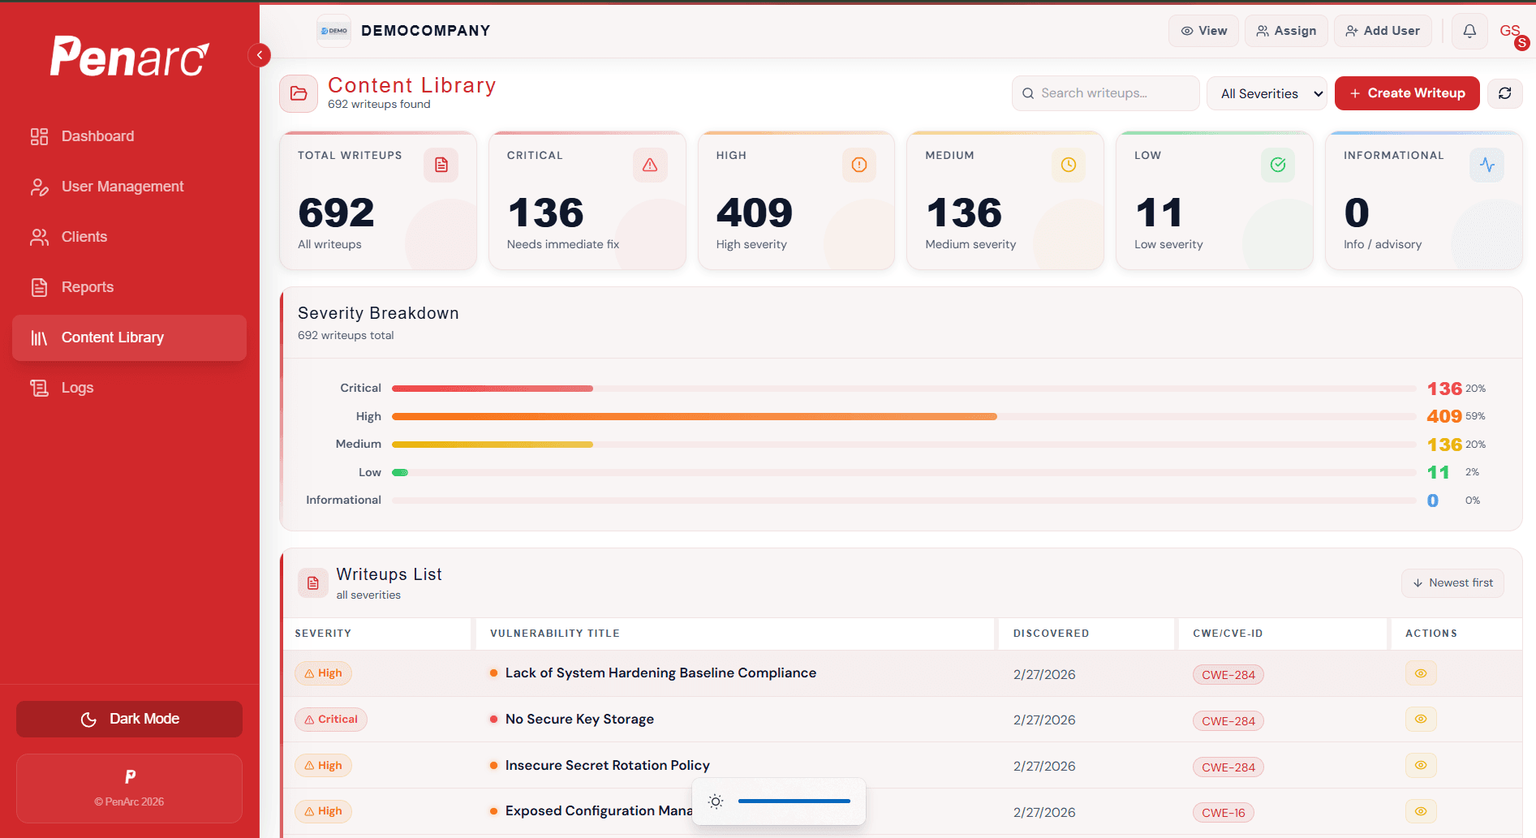Screen dimensions: 1536x838
Task: Change sort order via Newest first control
Action: (1452, 582)
